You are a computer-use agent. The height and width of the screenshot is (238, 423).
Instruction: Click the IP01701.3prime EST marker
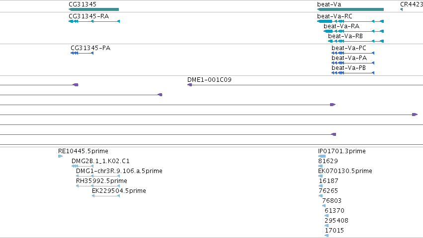coord(322,156)
